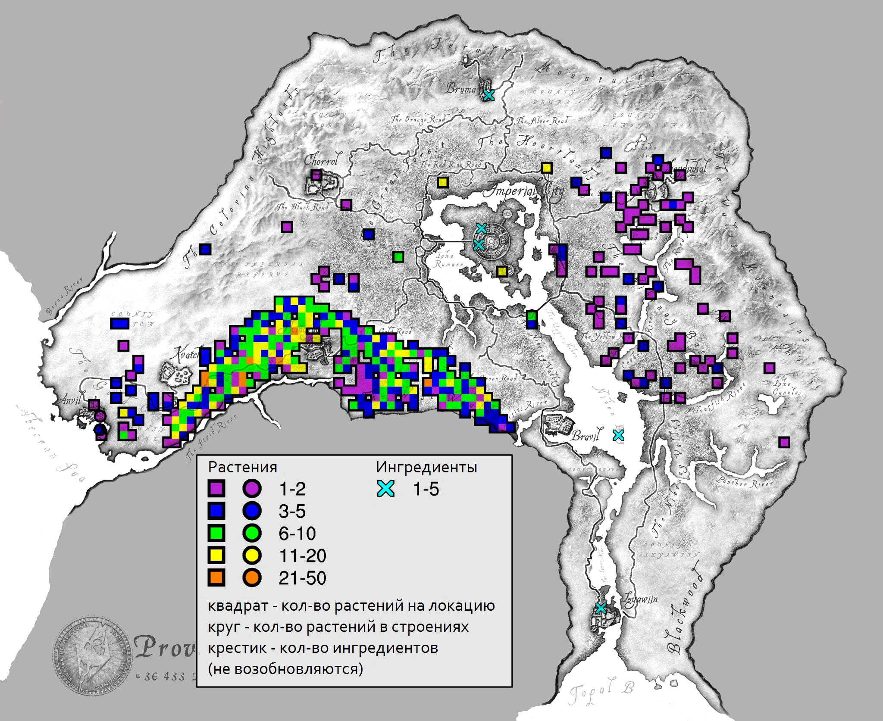883x721 pixels.
Task: Click the cyan X marker at Leyawiin
Action: [x=600, y=608]
